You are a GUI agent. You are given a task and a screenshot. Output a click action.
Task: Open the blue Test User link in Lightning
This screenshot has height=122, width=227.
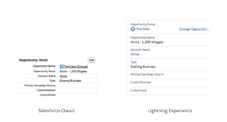[x=143, y=29]
